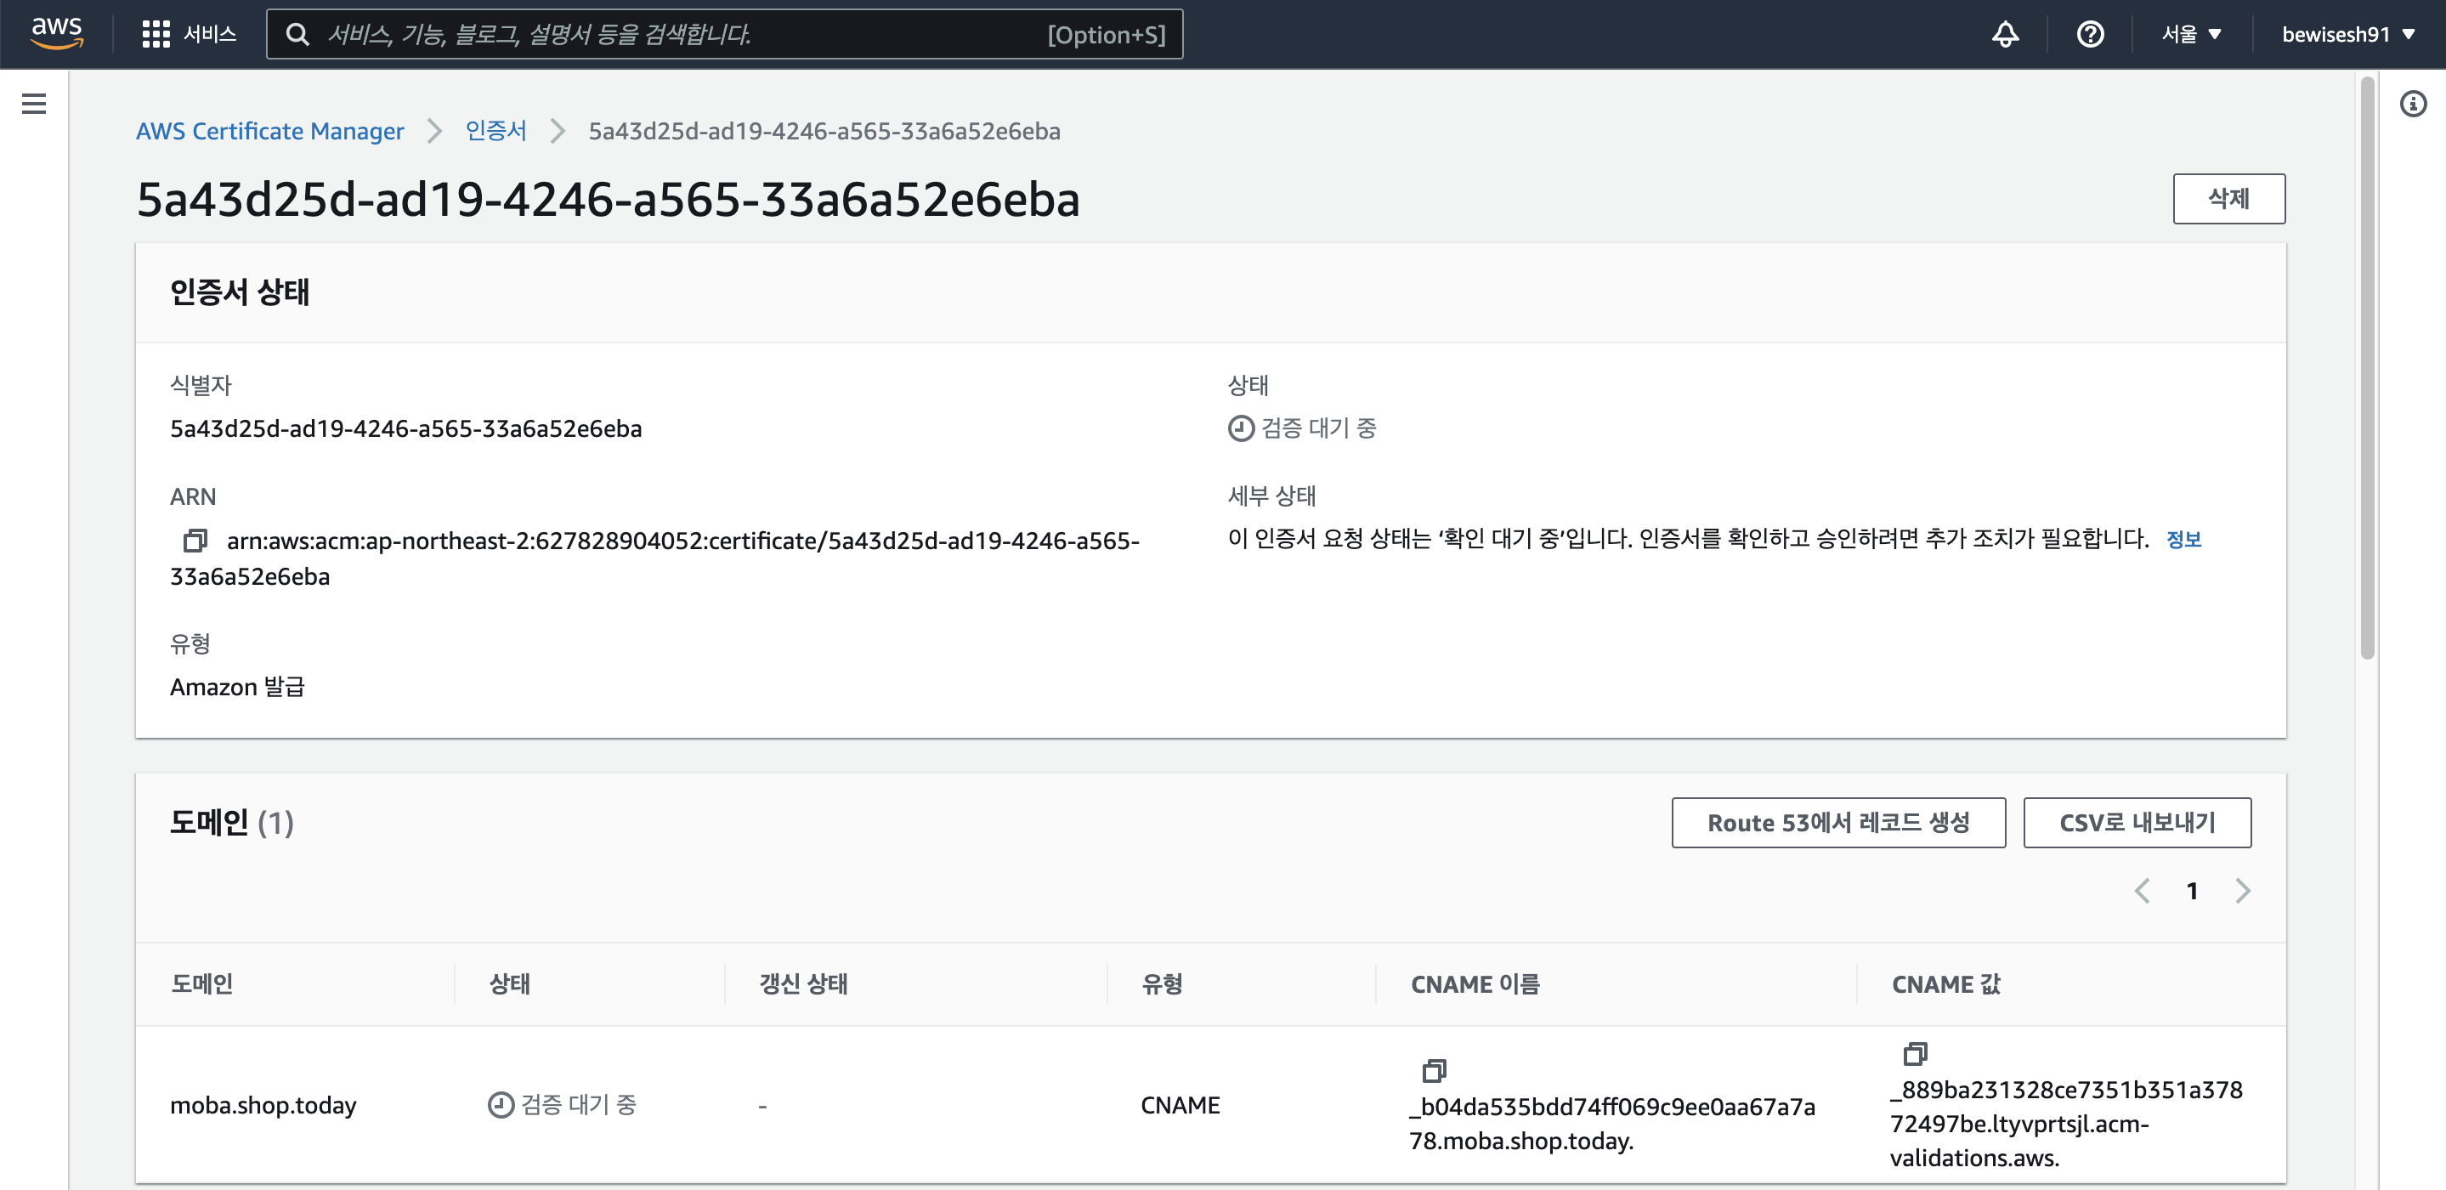Open the 정보 link in 세부 상태
Viewport: 2446px width, 1190px height.
tap(2183, 540)
